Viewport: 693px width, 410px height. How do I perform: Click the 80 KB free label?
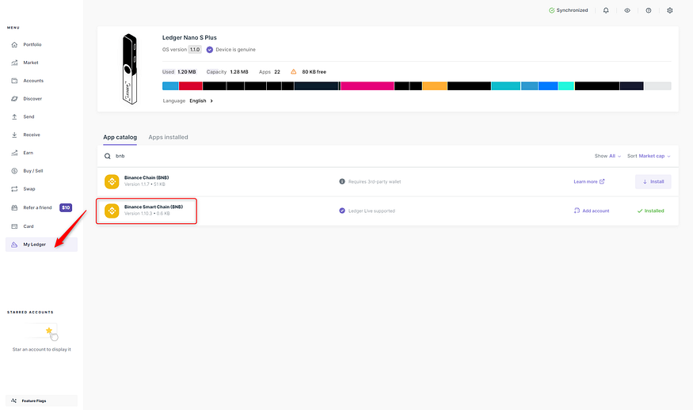coord(314,71)
